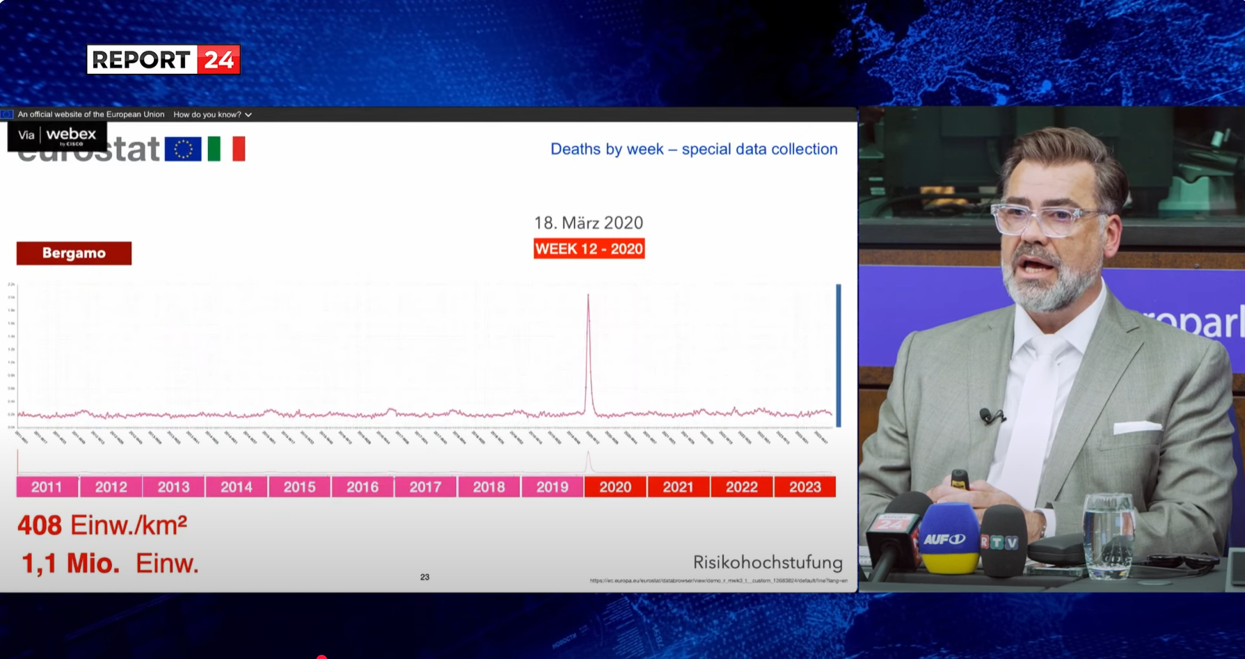
Task: Choose the 2016 year tab
Action: click(363, 487)
